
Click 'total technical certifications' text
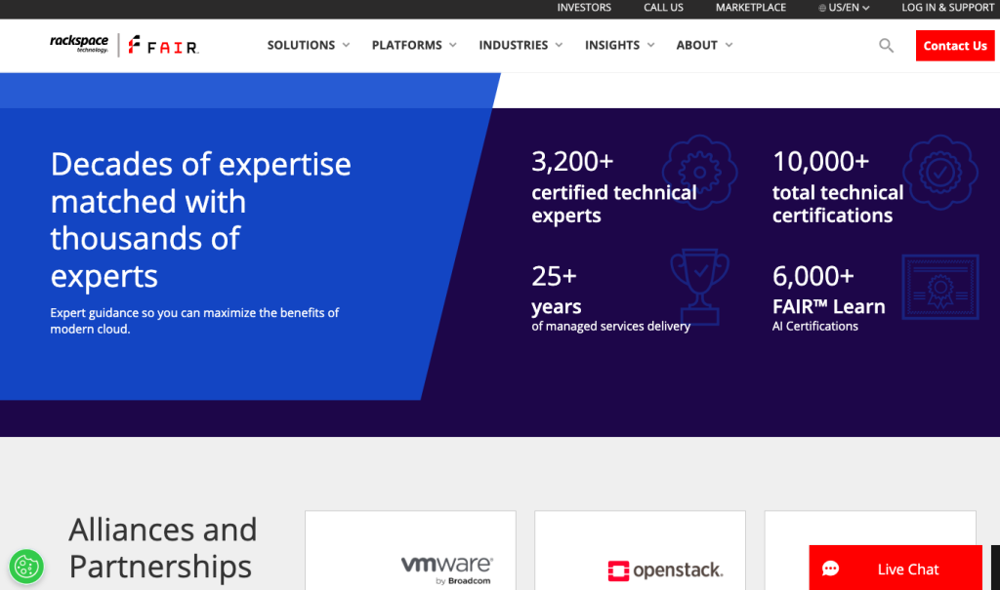pos(838,204)
